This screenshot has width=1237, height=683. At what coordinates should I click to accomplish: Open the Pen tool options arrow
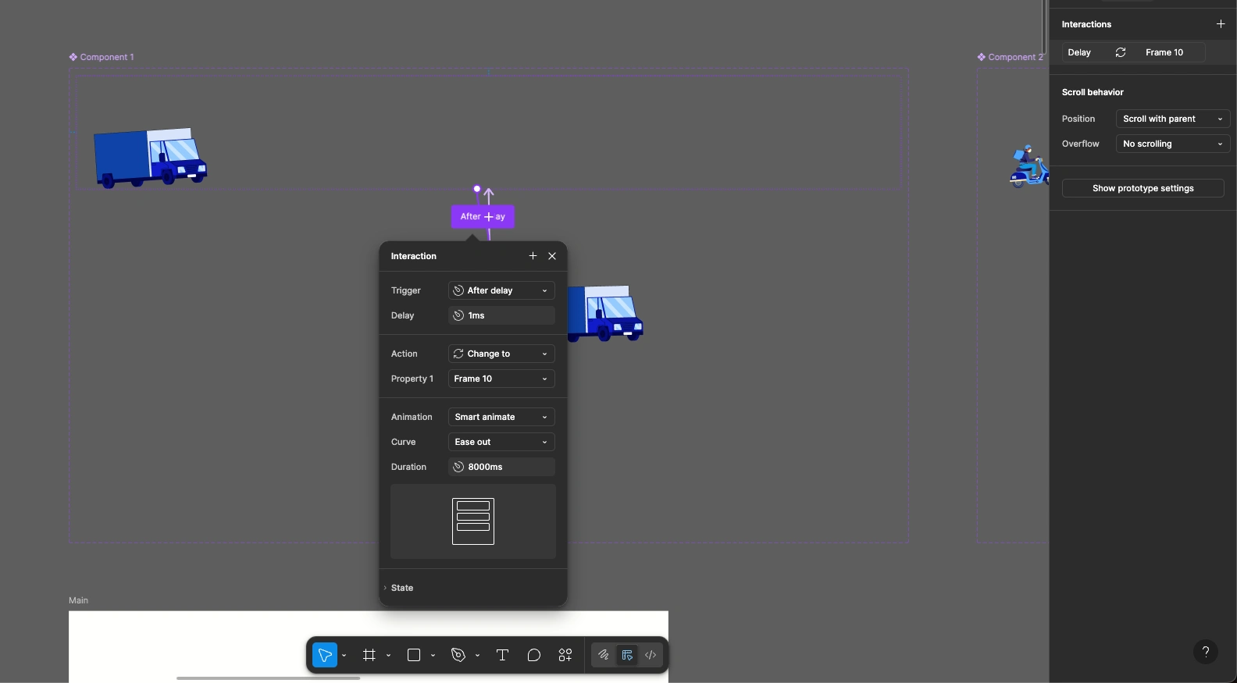tap(478, 656)
